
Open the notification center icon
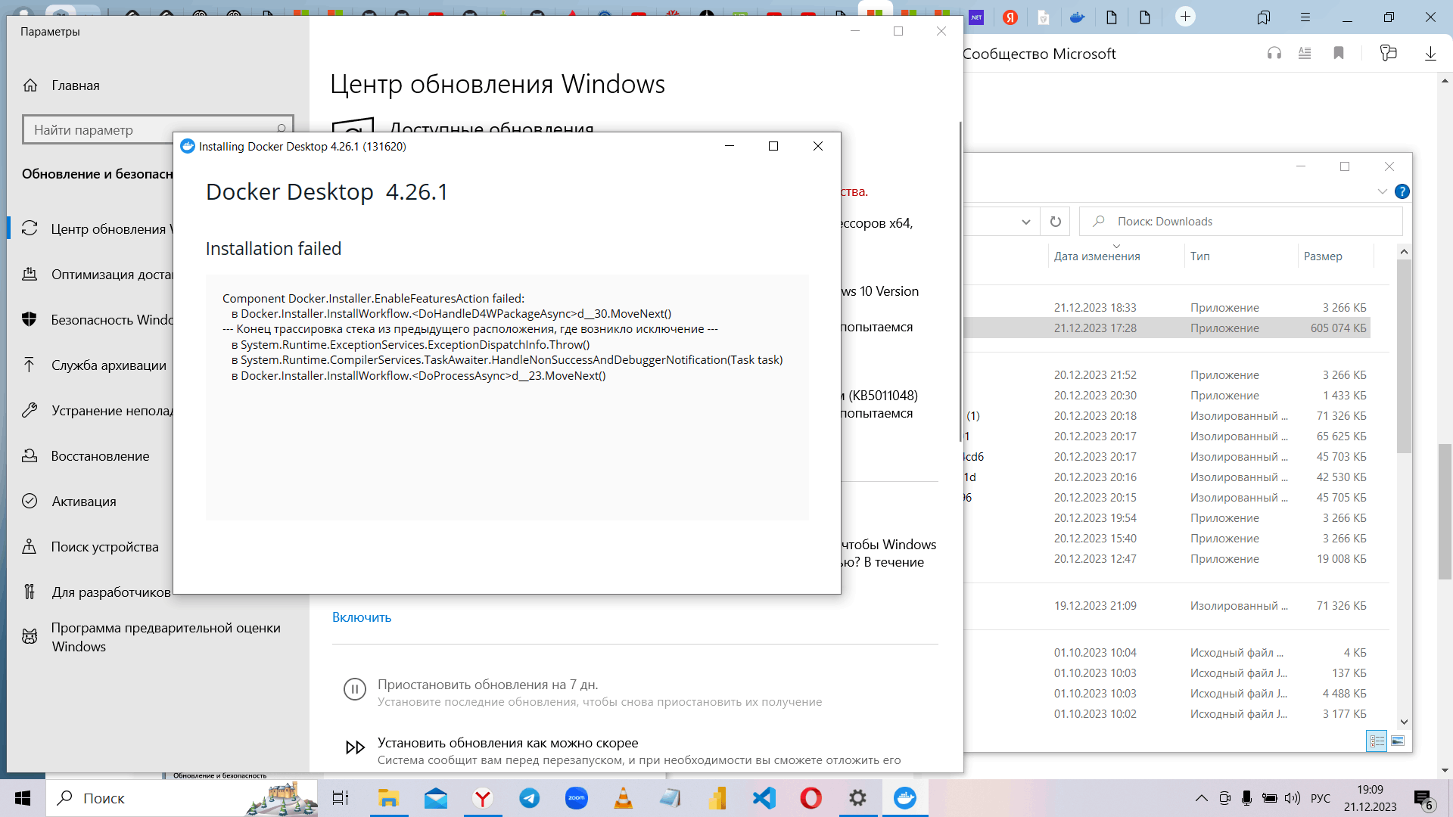[x=1423, y=799]
